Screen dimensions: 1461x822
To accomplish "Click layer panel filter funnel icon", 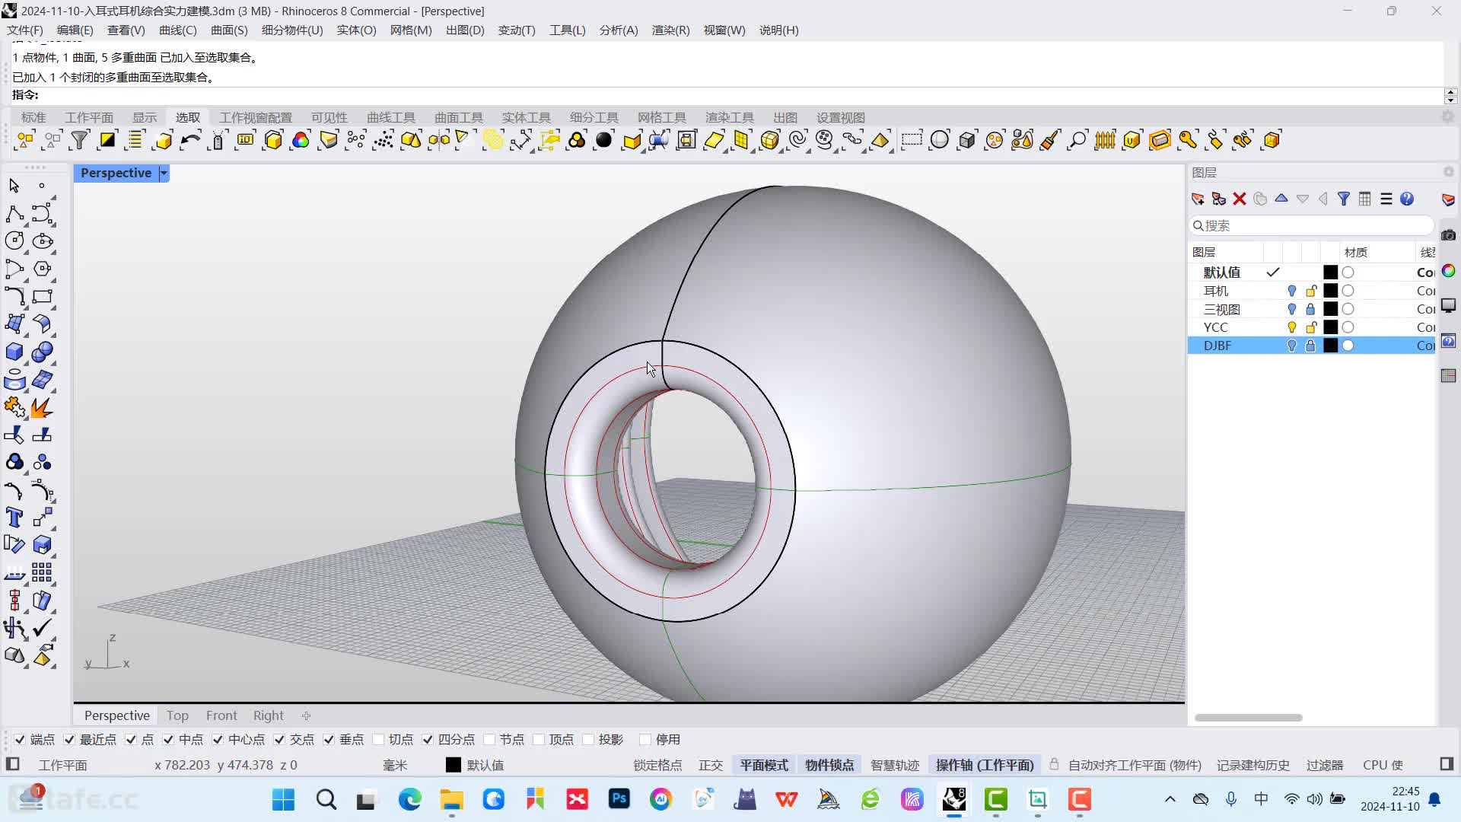I will [x=1344, y=199].
